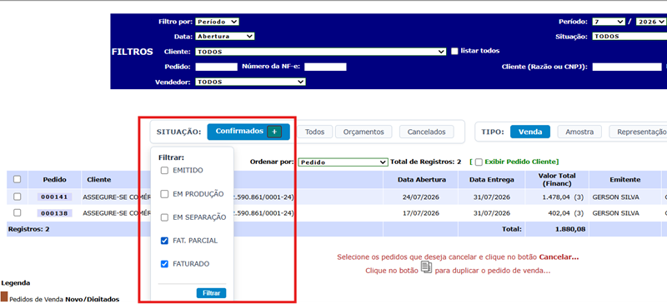Screen dimensions: 667x304
Task: Tick the listar todos checkbox
Action: (454, 51)
